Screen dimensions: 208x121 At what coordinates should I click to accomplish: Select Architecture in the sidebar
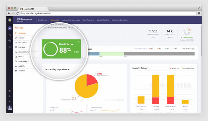point(23,52)
